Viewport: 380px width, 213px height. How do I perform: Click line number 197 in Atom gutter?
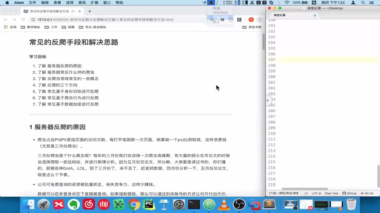pyautogui.click(x=272, y=60)
